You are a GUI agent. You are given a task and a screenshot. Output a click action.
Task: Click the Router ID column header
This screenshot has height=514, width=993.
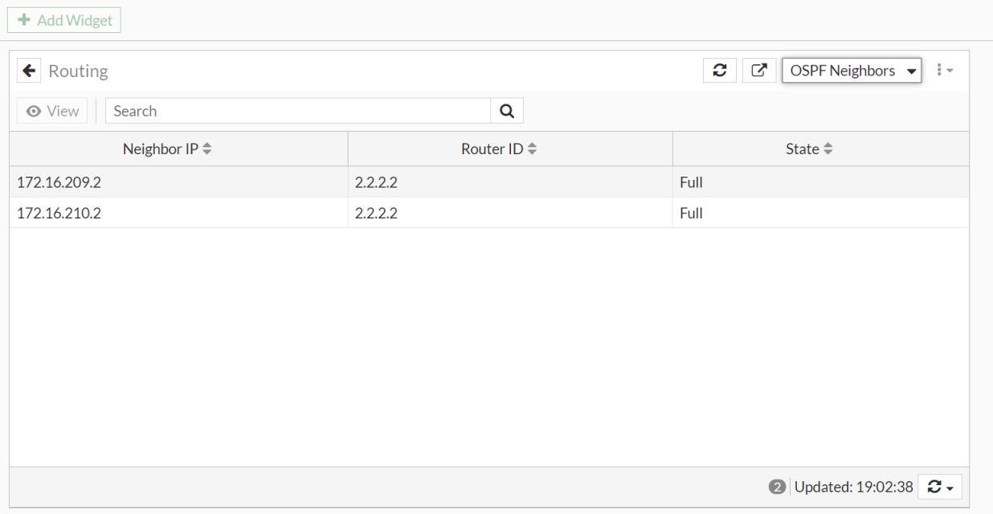(492, 149)
